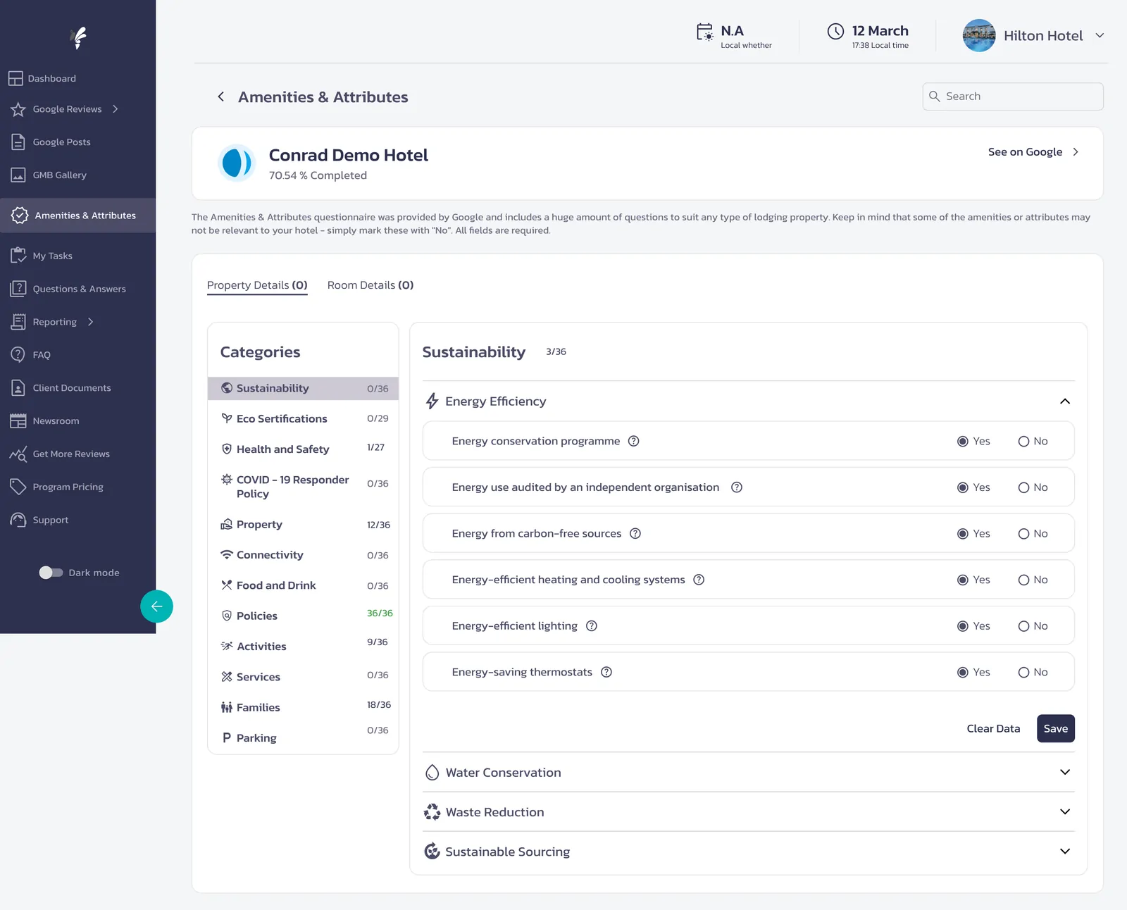
Task: Click the teal collapse sidebar arrow
Action: tap(156, 606)
